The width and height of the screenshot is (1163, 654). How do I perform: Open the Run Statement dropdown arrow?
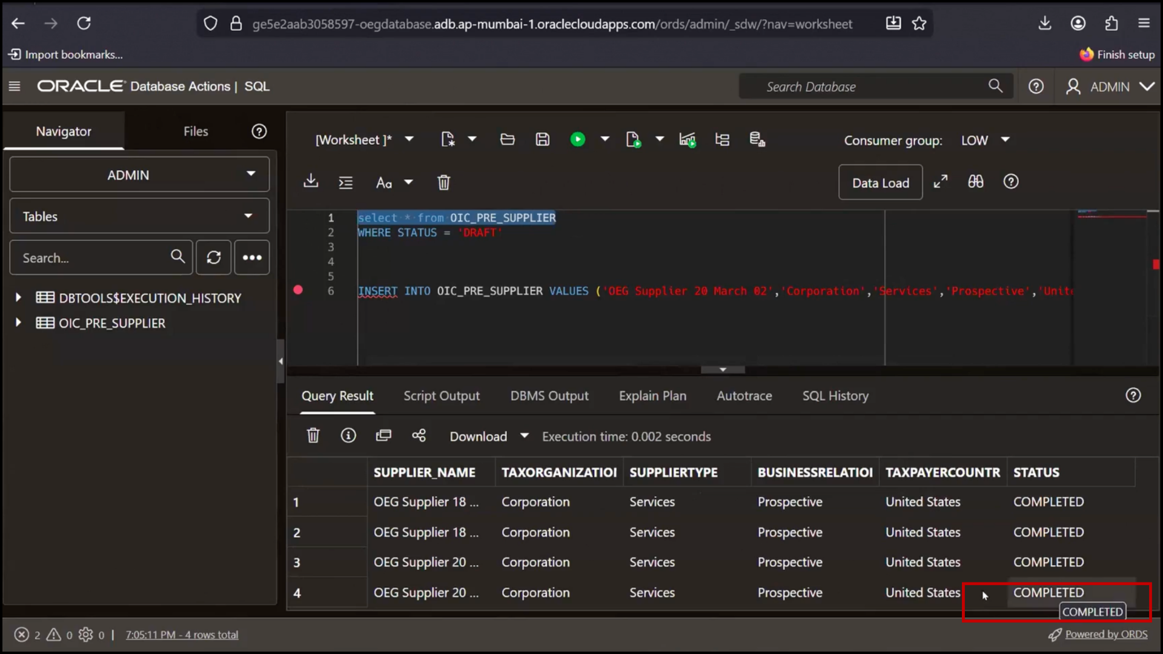tap(605, 139)
